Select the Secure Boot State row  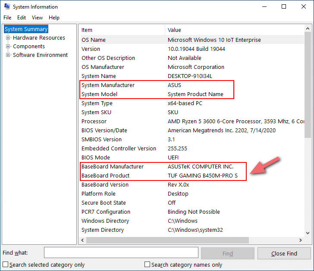pos(192,202)
